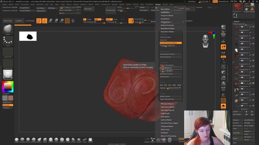The height and width of the screenshot is (145, 259).
Task: Click the Rotate navigation icon on right shelf
Action: (x=223, y=83)
